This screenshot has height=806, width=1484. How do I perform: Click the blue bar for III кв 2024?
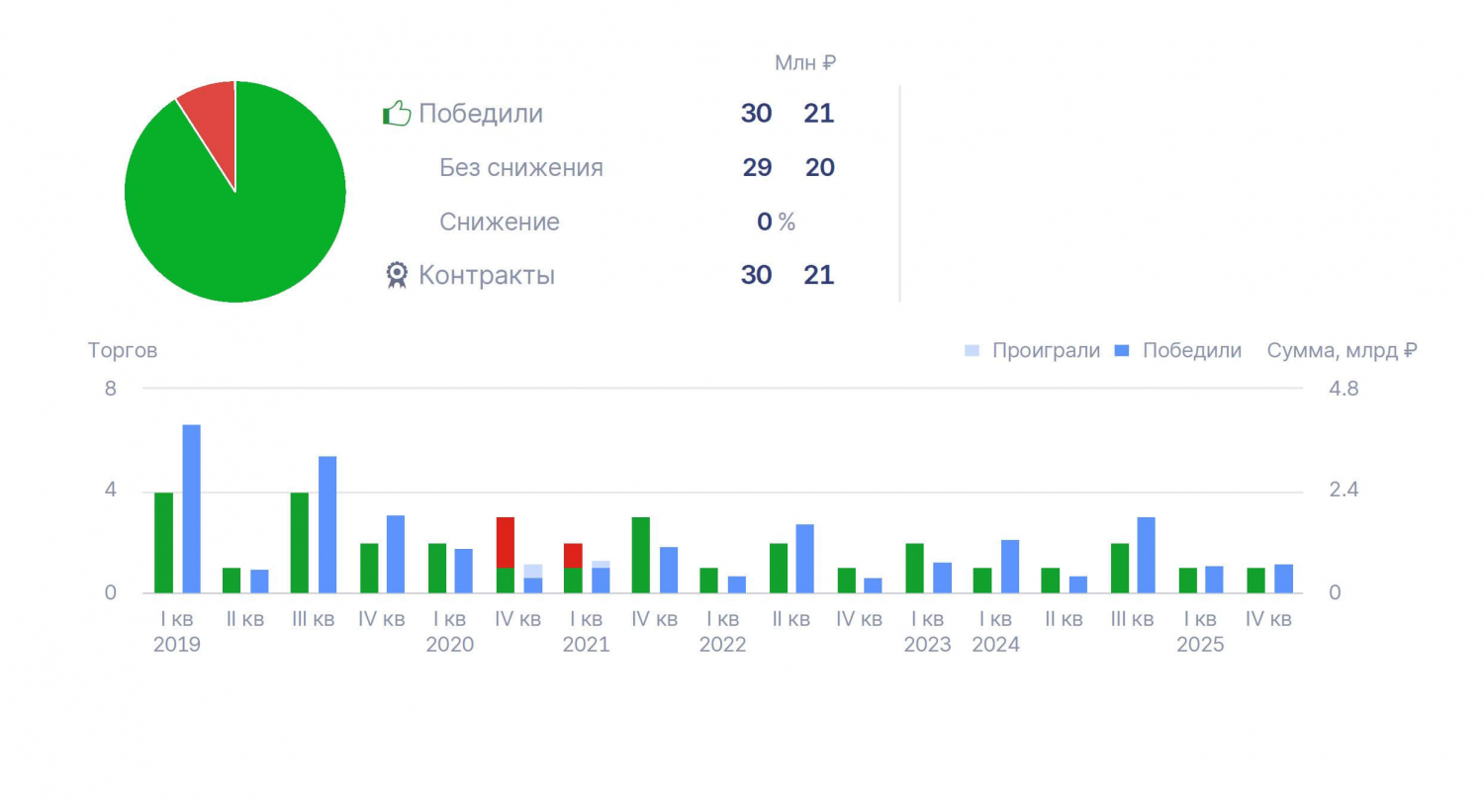(x=1147, y=555)
